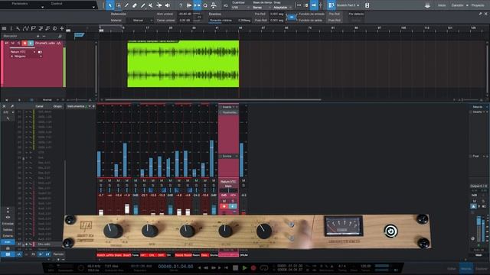
Task: Mute the Drums track
Action: click(x=13, y=43)
